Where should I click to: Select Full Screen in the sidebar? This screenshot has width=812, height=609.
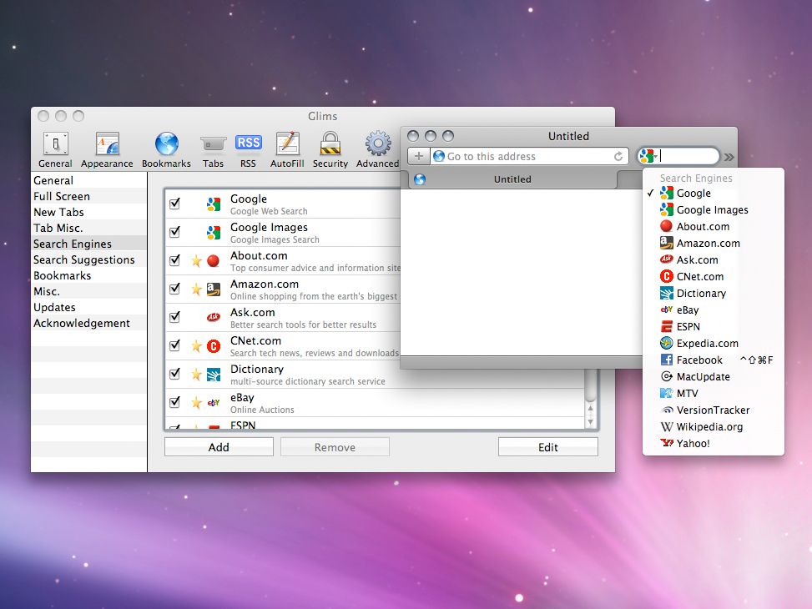(x=89, y=196)
